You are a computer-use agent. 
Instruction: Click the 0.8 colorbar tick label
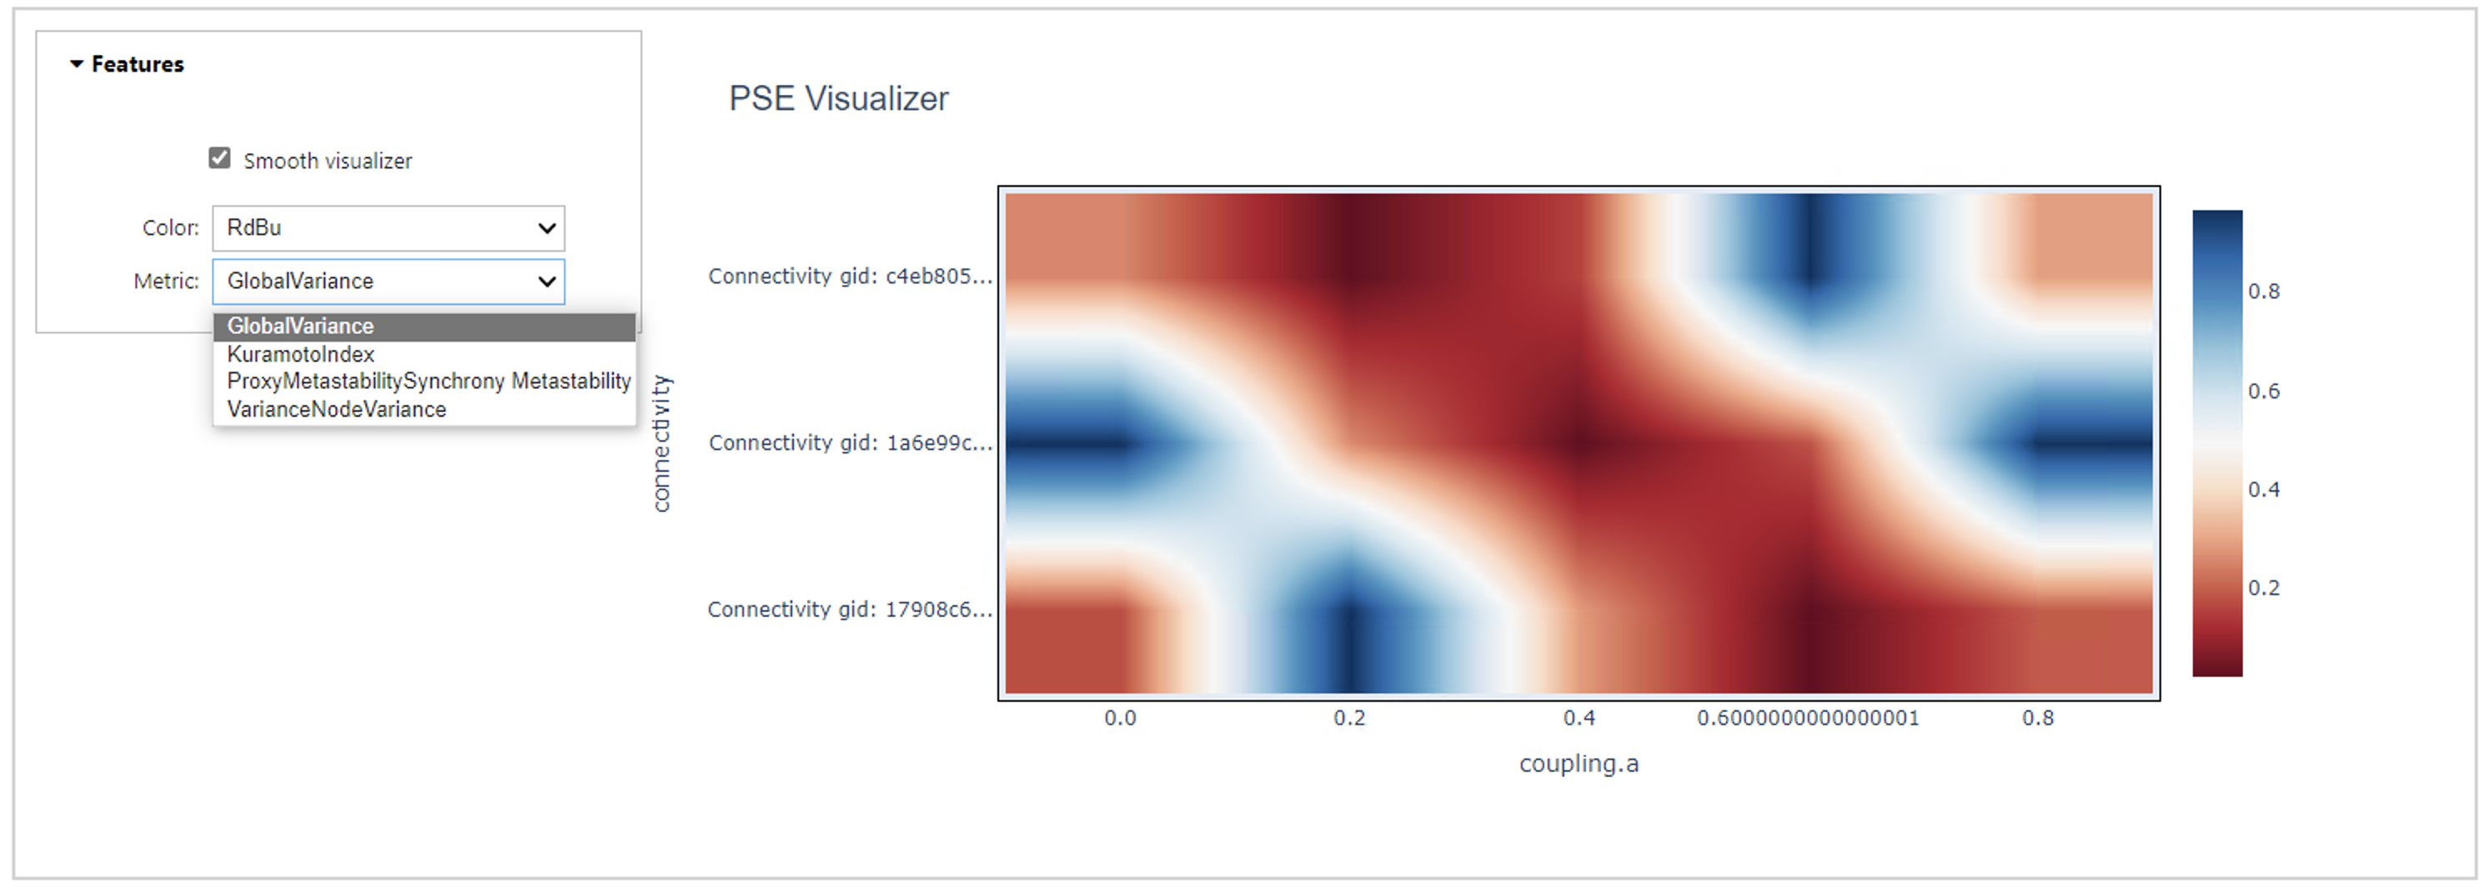point(2264,291)
